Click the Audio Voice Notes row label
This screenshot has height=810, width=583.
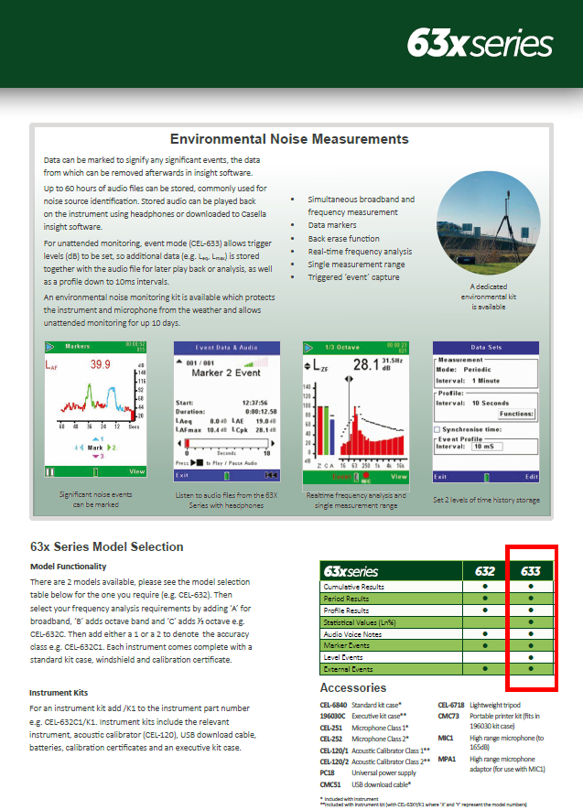click(x=352, y=634)
